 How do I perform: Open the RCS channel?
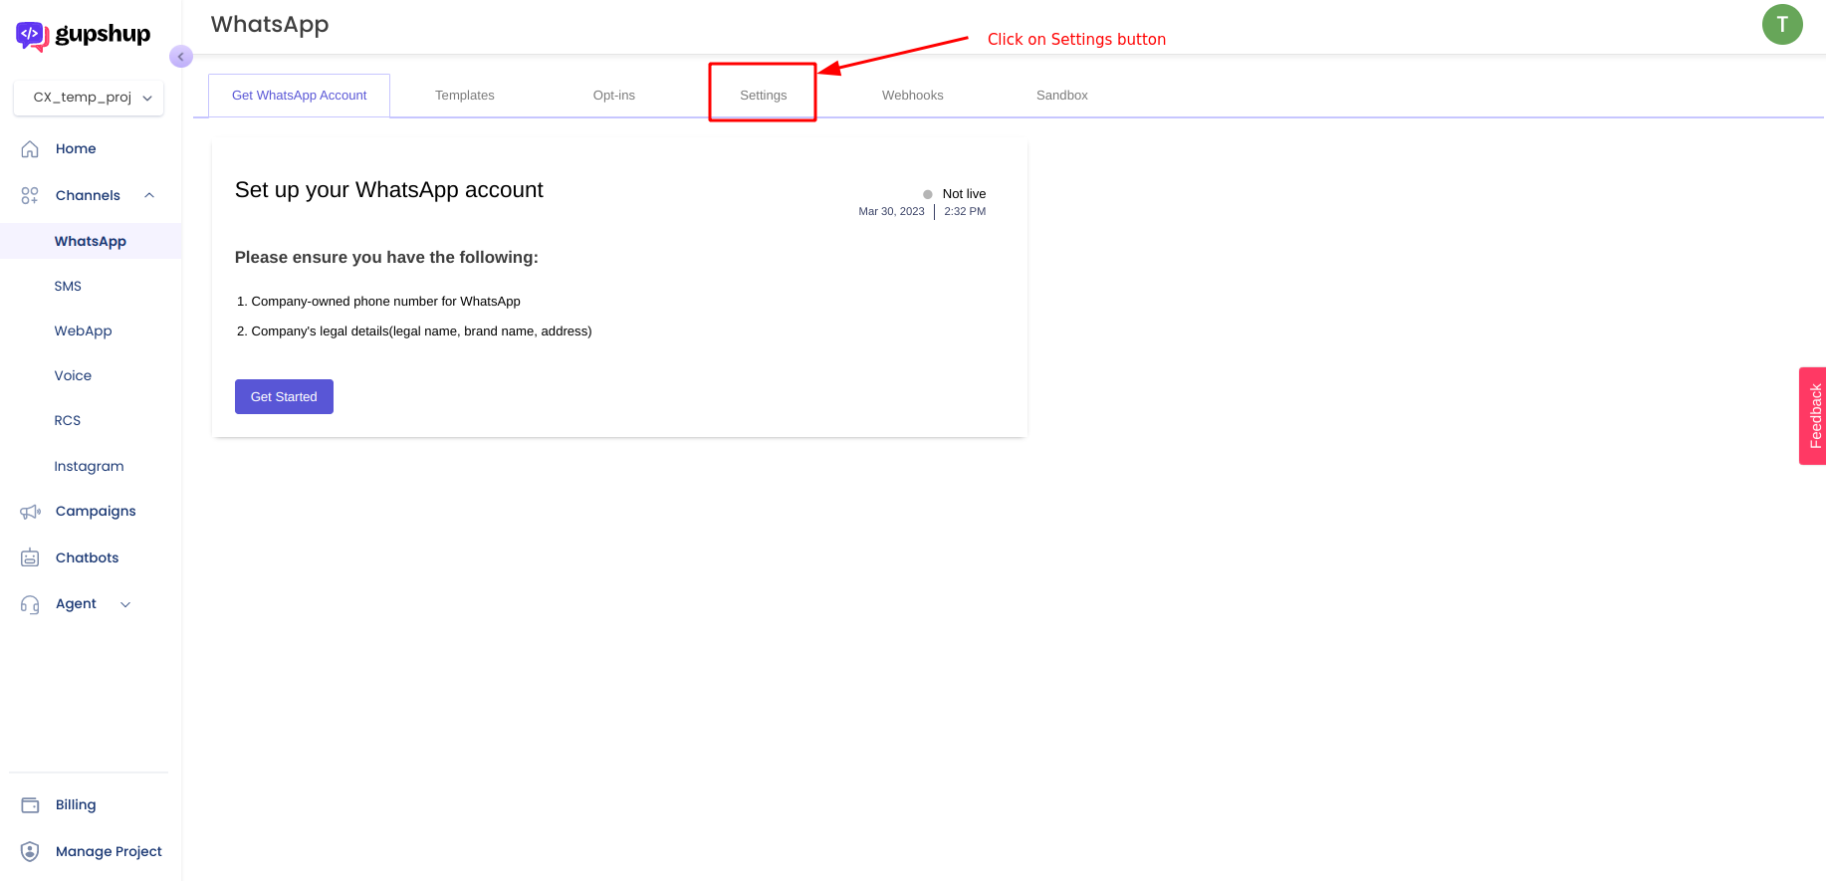(67, 421)
